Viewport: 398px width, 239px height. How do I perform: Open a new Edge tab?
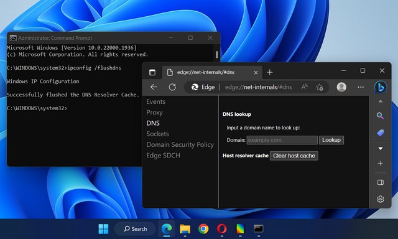[x=269, y=72]
